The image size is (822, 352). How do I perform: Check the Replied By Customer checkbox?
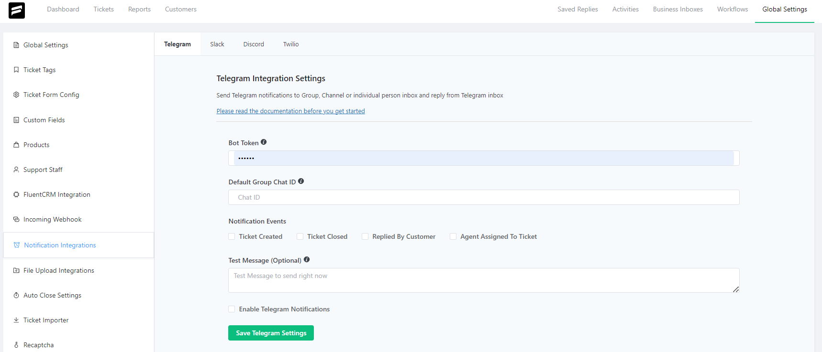click(x=365, y=236)
